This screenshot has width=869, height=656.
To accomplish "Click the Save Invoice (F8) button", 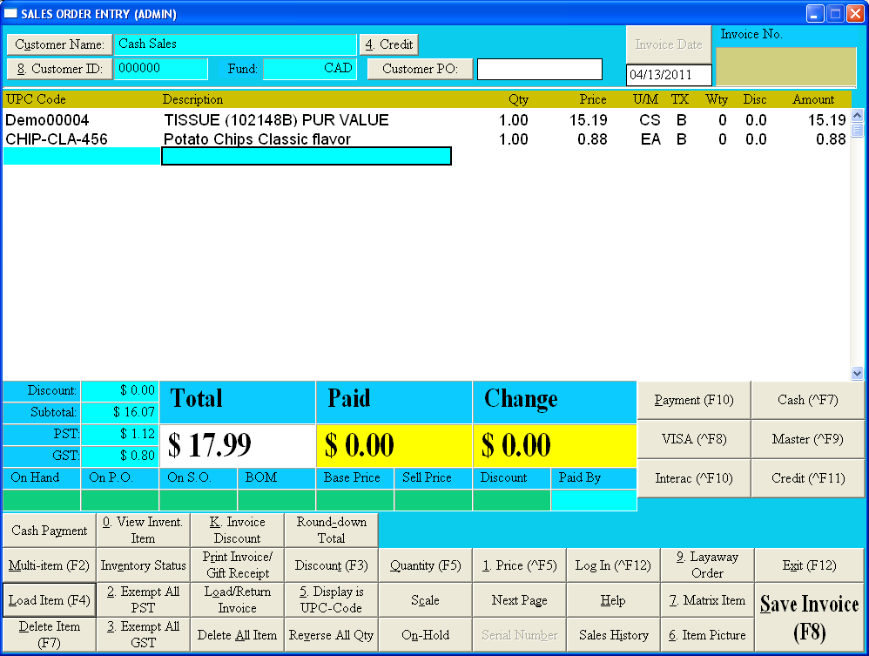I will [x=809, y=617].
